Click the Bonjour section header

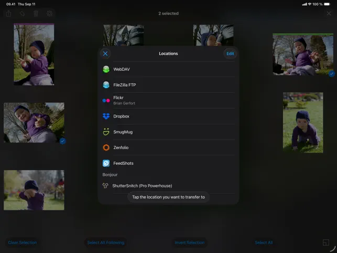point(110,175)
